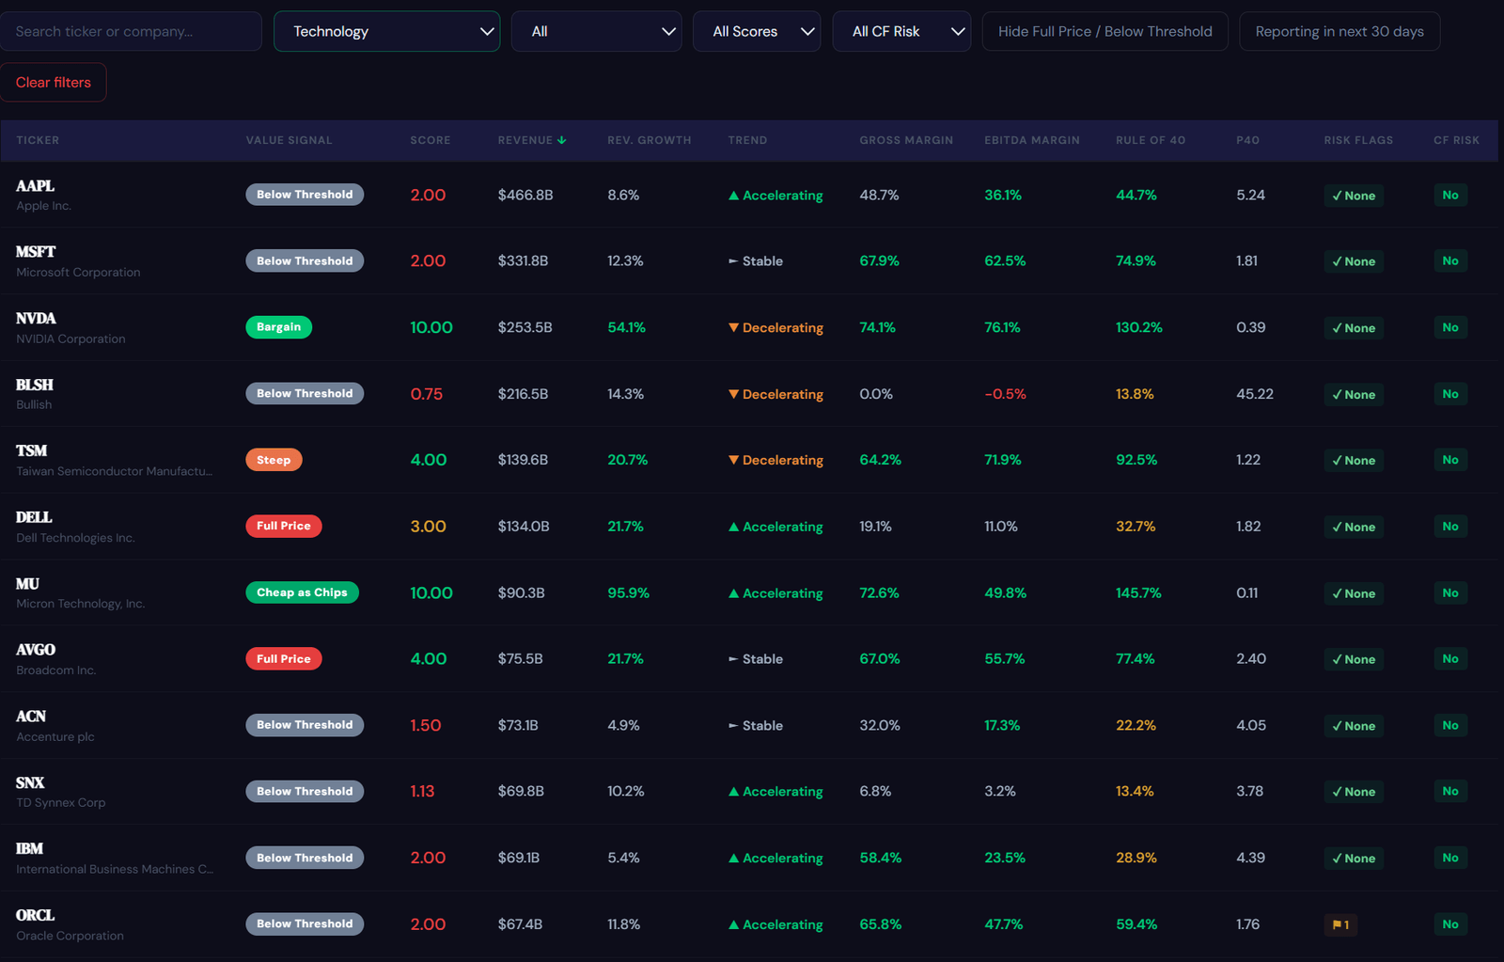Click the AAPL CF Risk No badge
Screen dimensions: 1504x962
tap(1450, 195)
